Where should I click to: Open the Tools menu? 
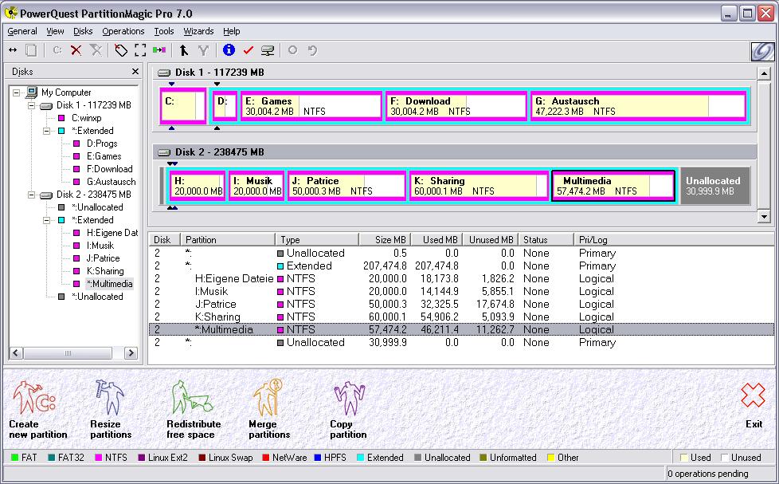[164, 31]
